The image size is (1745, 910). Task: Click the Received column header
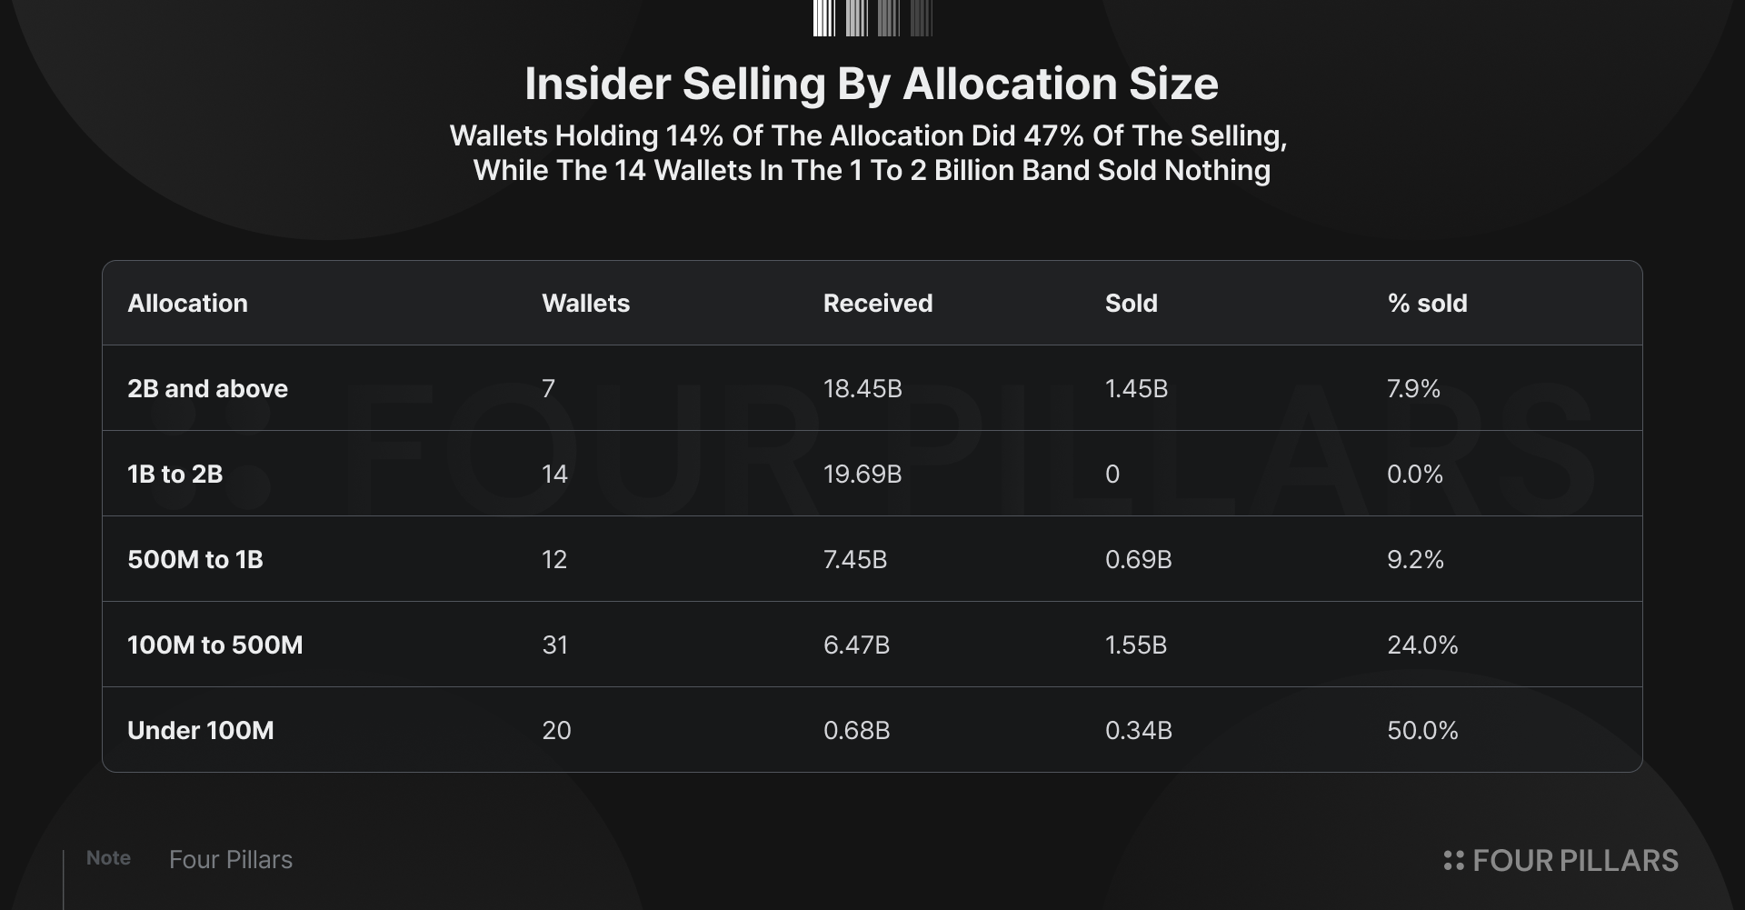878,304
